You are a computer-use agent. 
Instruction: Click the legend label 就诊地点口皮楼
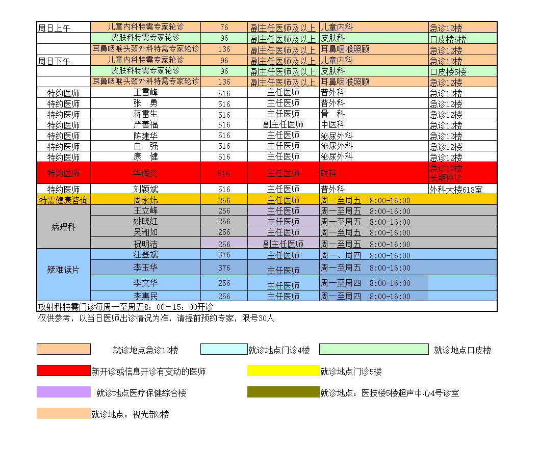(463, 350)
